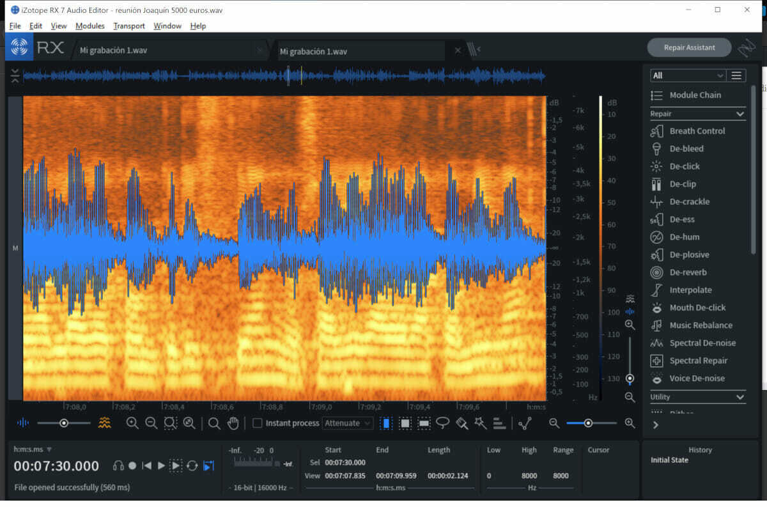This screenshot has height=507, width=767.
Task: Open the Edit menu
Action: pos(36,26)
